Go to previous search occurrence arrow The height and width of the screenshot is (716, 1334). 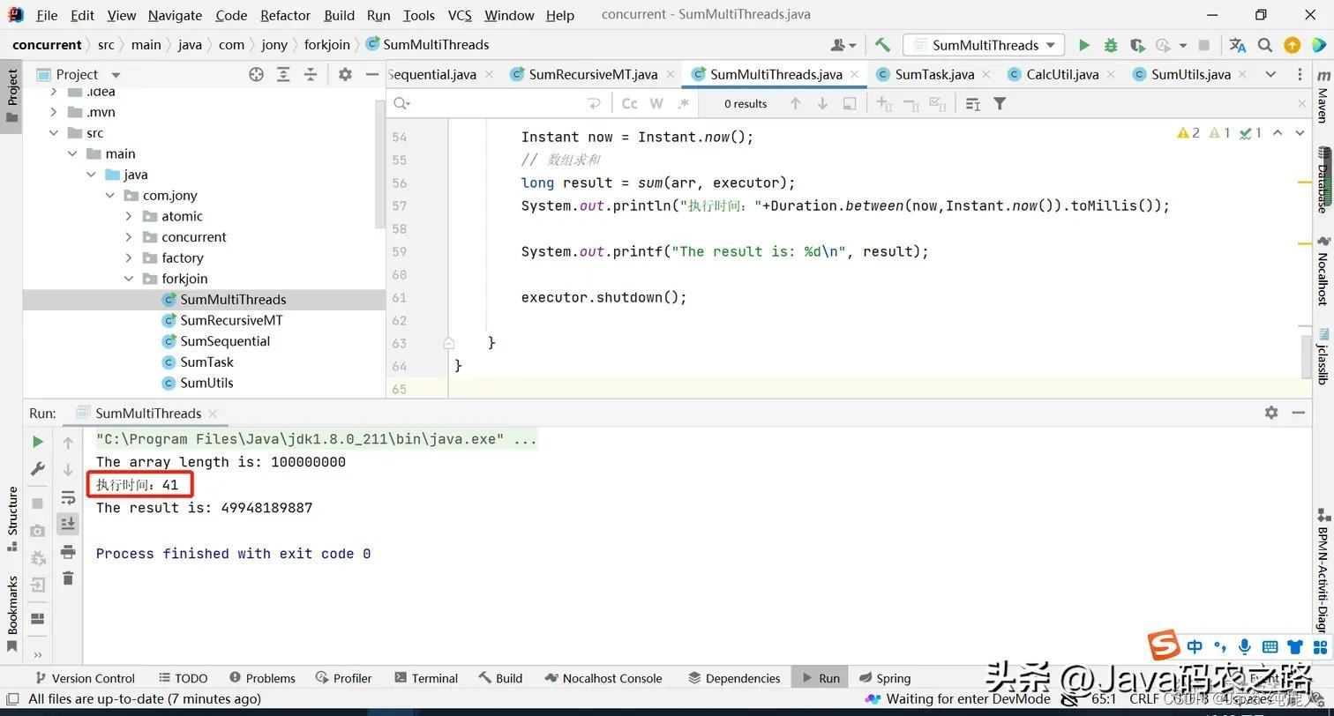coord(796,104)
